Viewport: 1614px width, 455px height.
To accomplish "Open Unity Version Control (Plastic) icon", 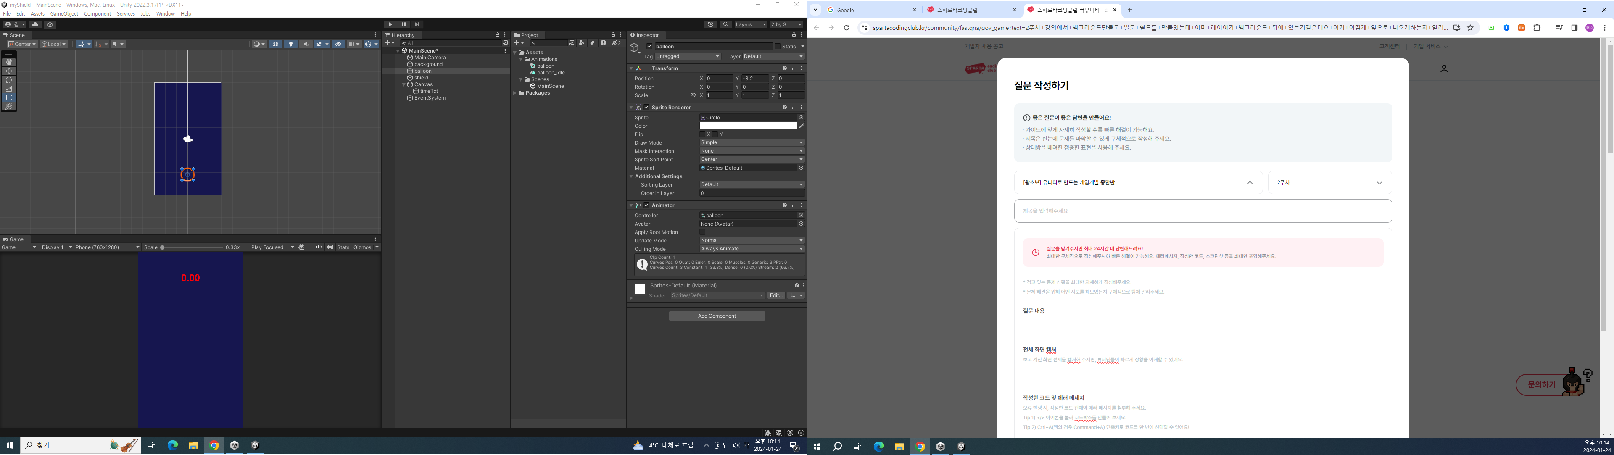I will click(x=50, y=24).
